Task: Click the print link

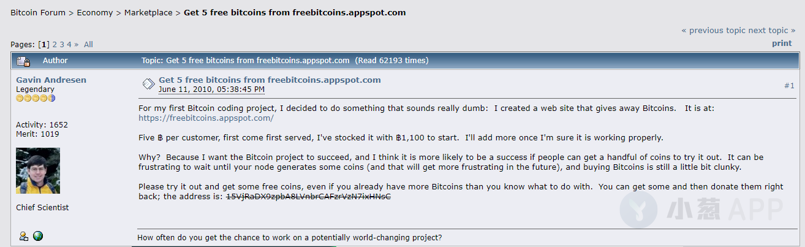Action: 782,43
